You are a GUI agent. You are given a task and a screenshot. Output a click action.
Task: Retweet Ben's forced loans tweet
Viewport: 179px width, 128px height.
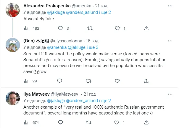tap(88, 81)
